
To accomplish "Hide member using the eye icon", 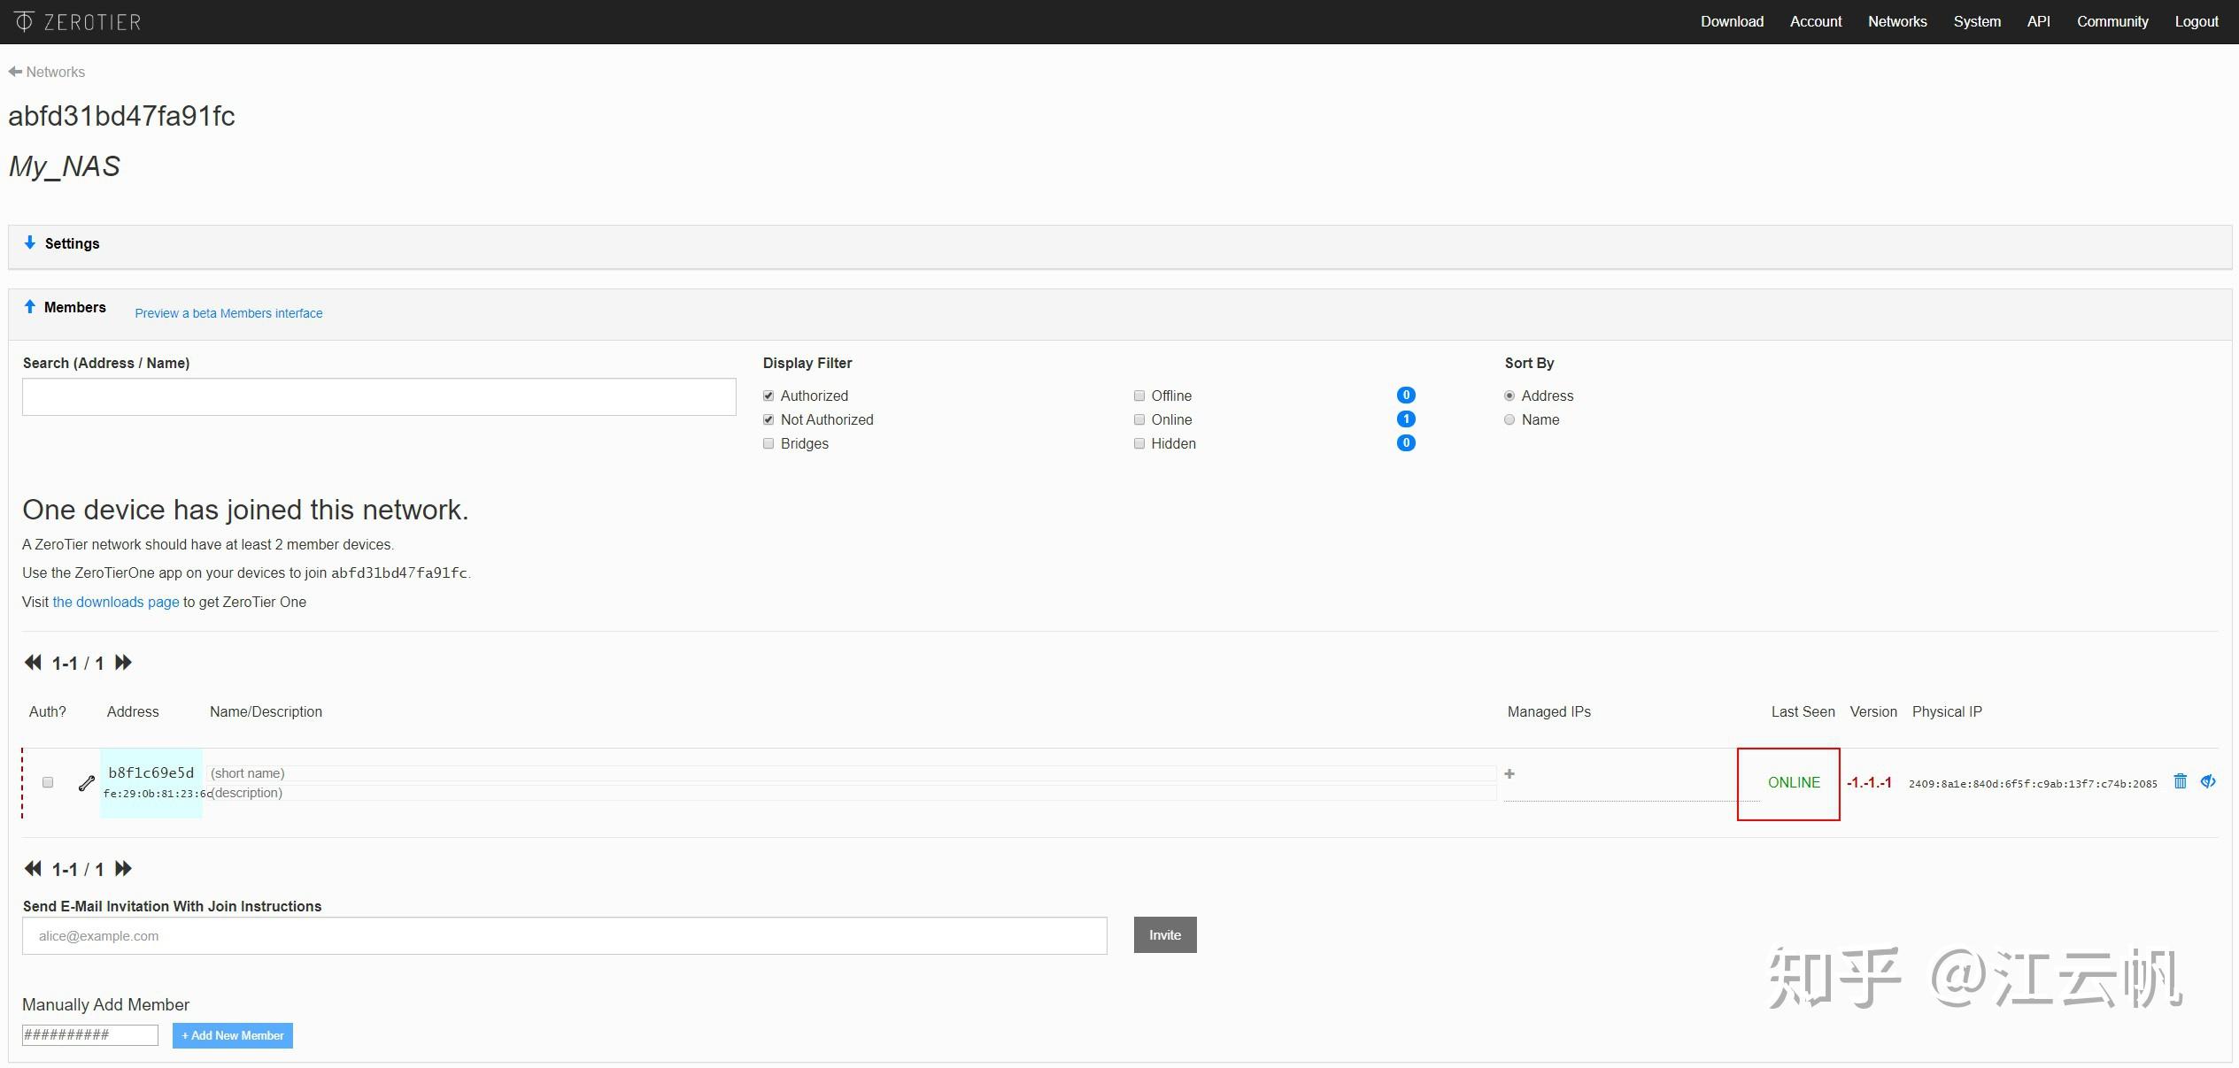I will (x=2208, y=781).
